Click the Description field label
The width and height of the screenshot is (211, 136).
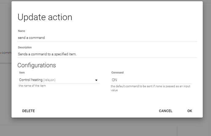[x=25, y=48]
